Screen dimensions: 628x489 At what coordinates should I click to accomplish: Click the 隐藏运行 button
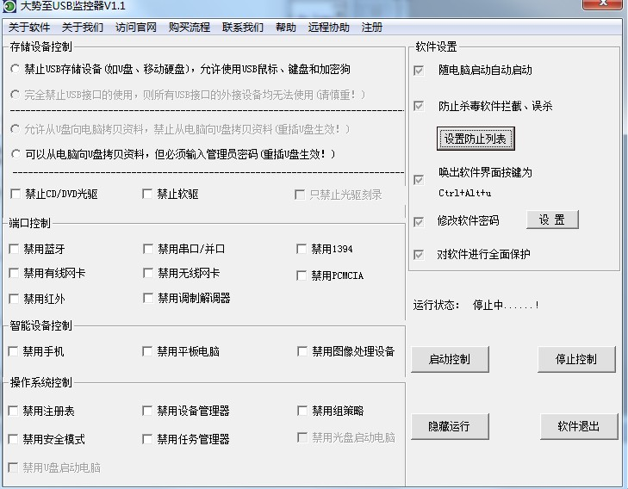click(450, 426)
